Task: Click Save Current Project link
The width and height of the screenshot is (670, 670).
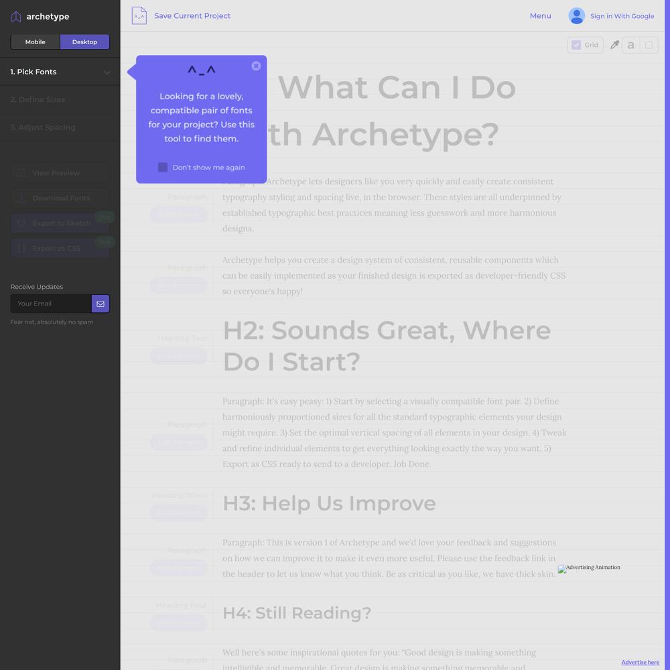Action: pyautogui.click(x=192, y=16)
